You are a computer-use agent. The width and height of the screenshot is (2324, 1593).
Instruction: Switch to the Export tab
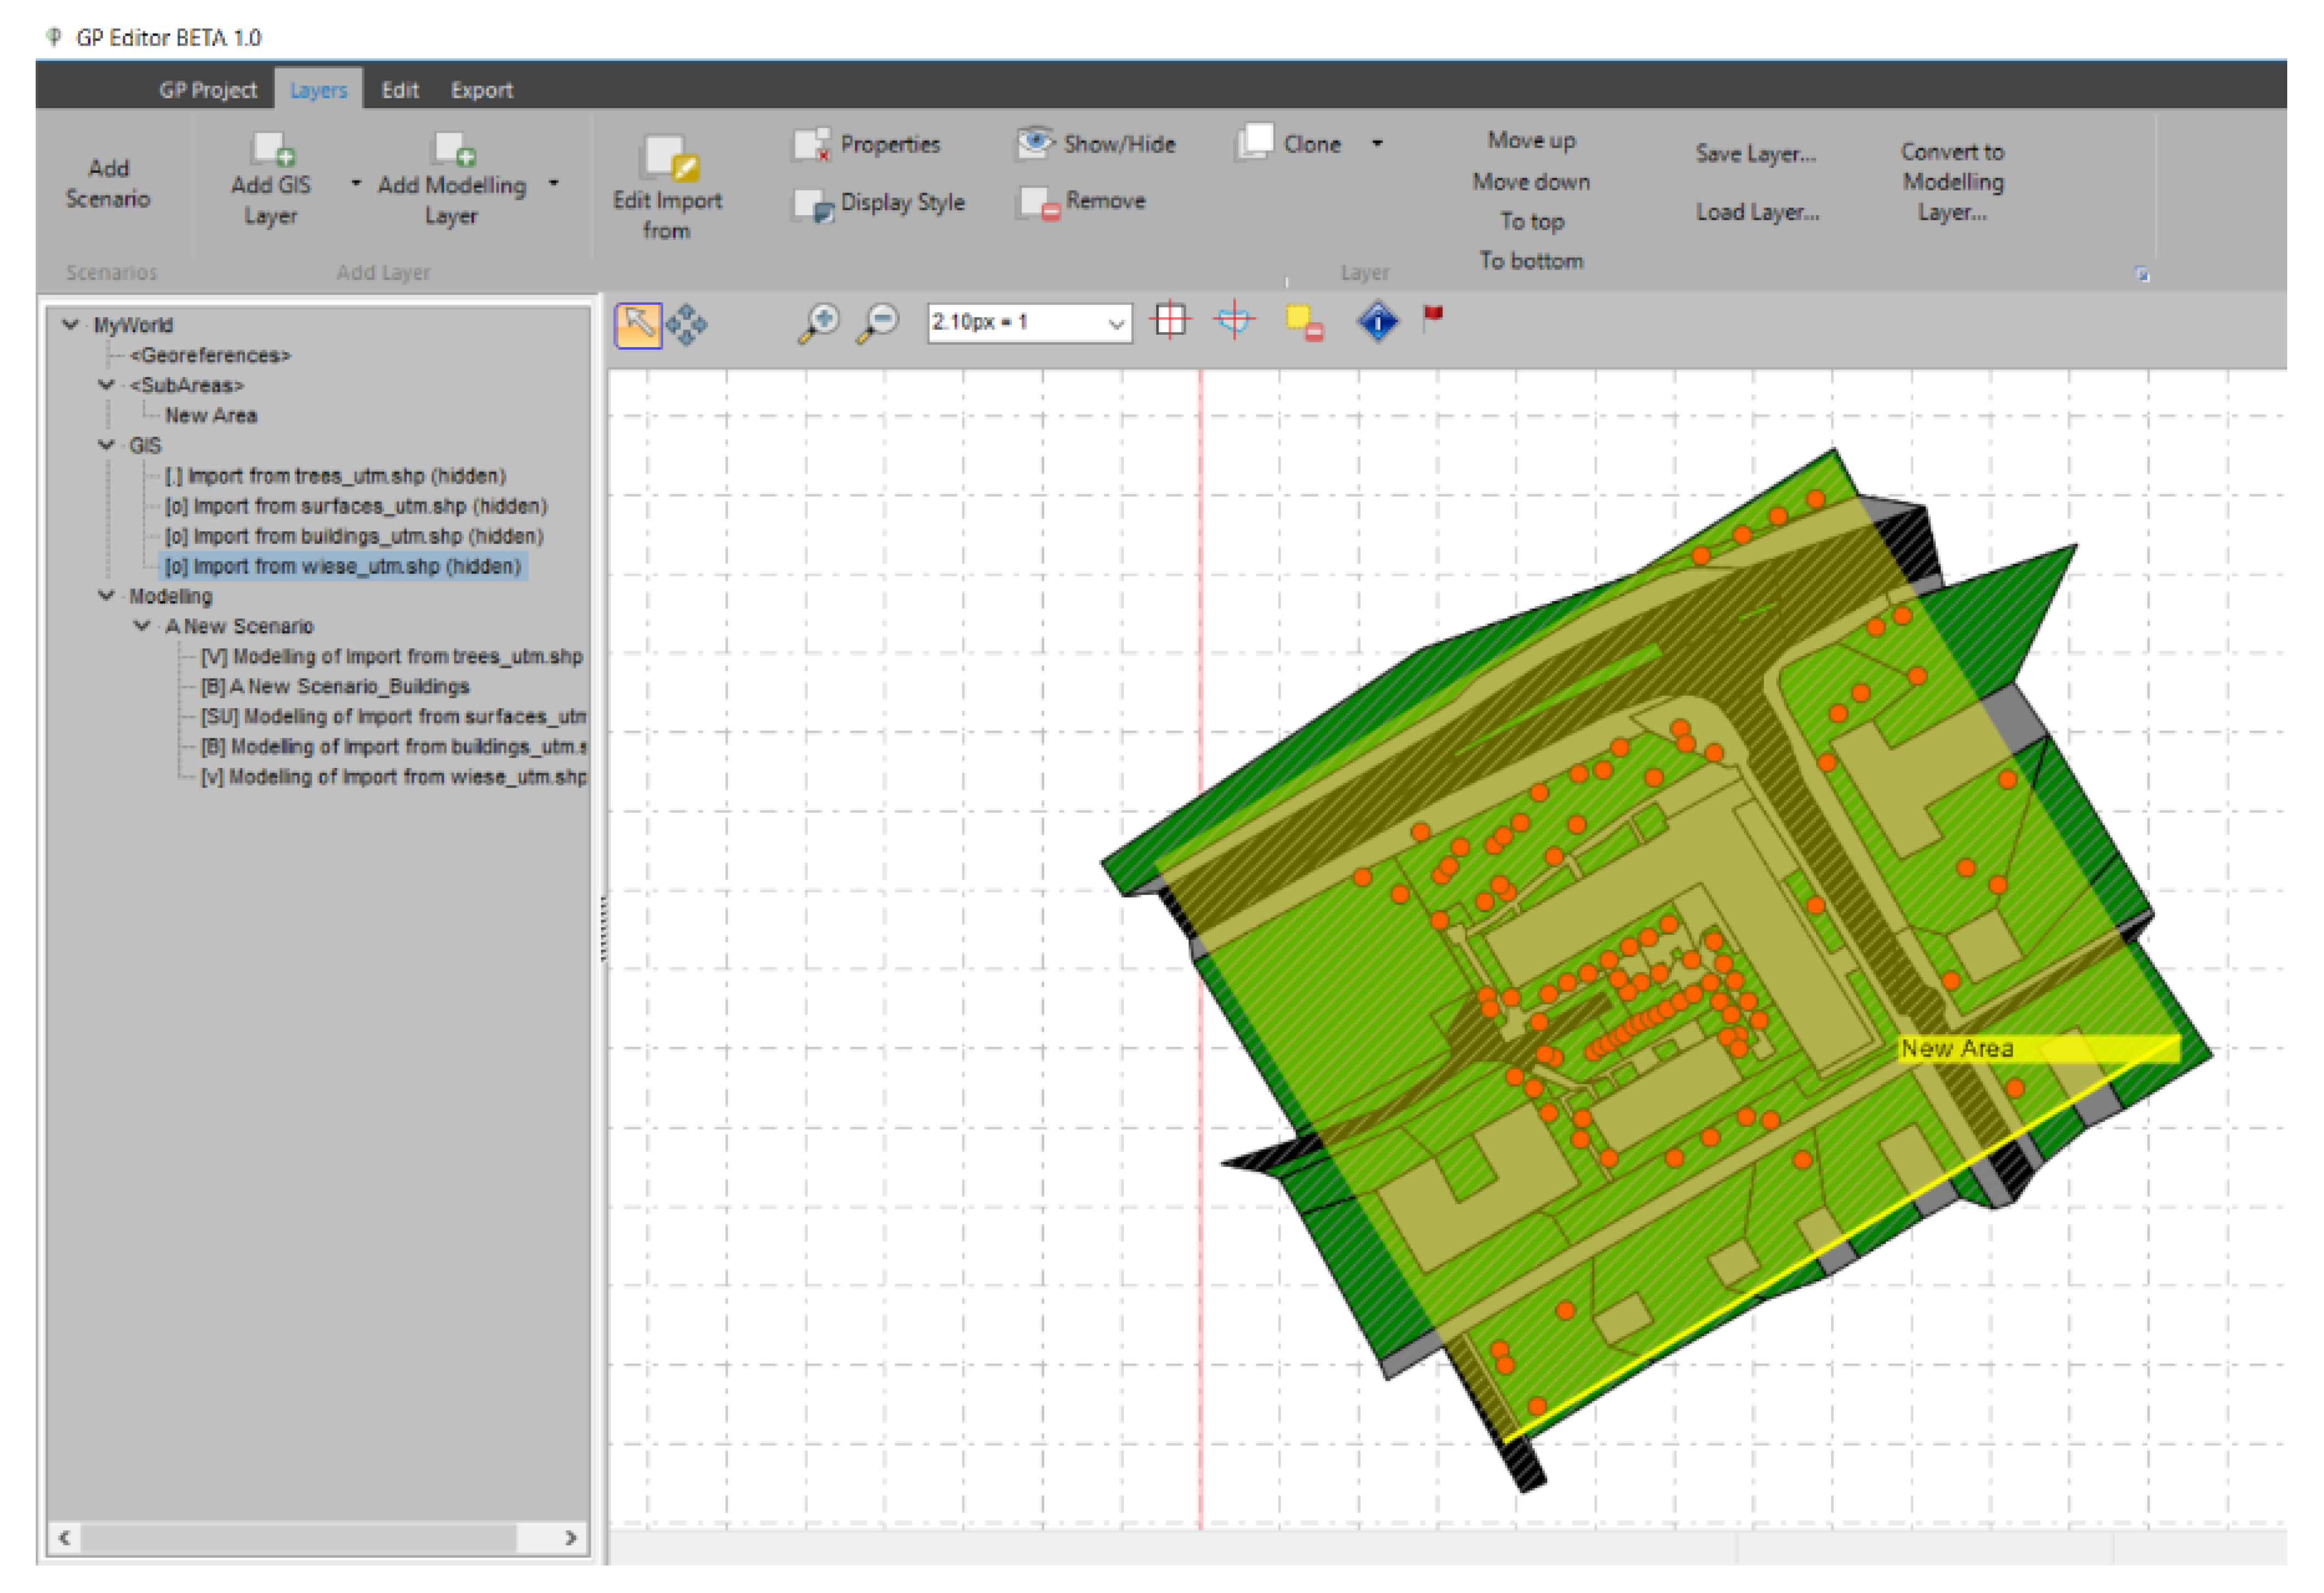(x=481, y=90)
